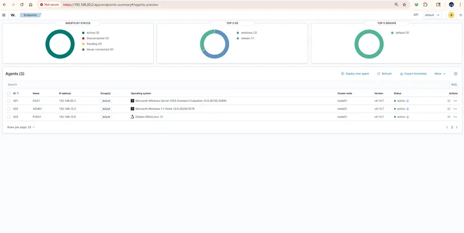This screenshot has height=233, width=464.
Task: Go back with the browser back arrow
Action: point(5,5)
